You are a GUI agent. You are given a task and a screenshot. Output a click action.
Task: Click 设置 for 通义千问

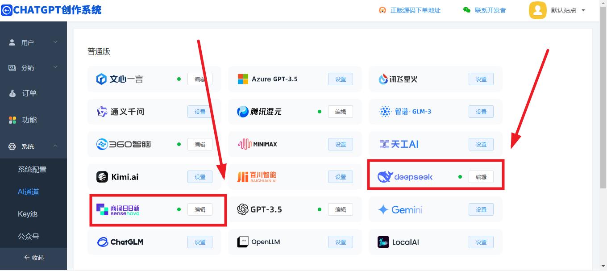point(200,112)
